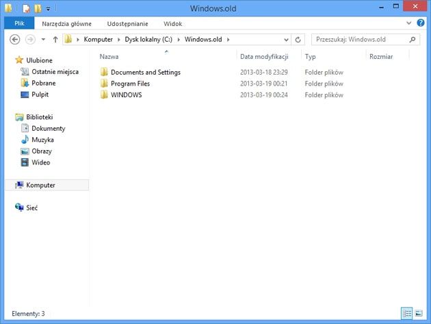Open the Customize Quick Access Toolbar dropdown
431x324 pixels.
click(x=49, y=9)
